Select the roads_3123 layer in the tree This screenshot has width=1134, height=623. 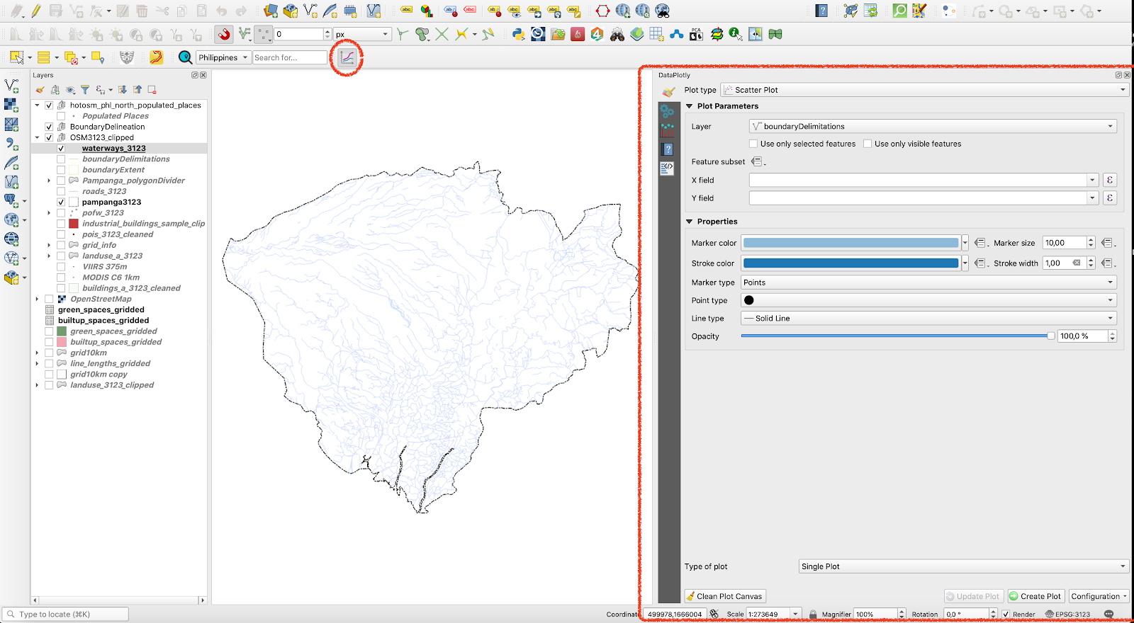[x=104, y=191]
